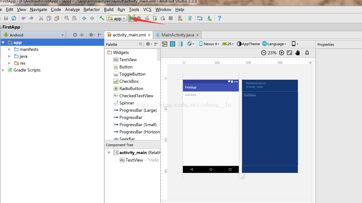The width and height of the screenshot is (362, 203).
Task: Select TextView in the Component Tree
Action: [x=134, y=160]
